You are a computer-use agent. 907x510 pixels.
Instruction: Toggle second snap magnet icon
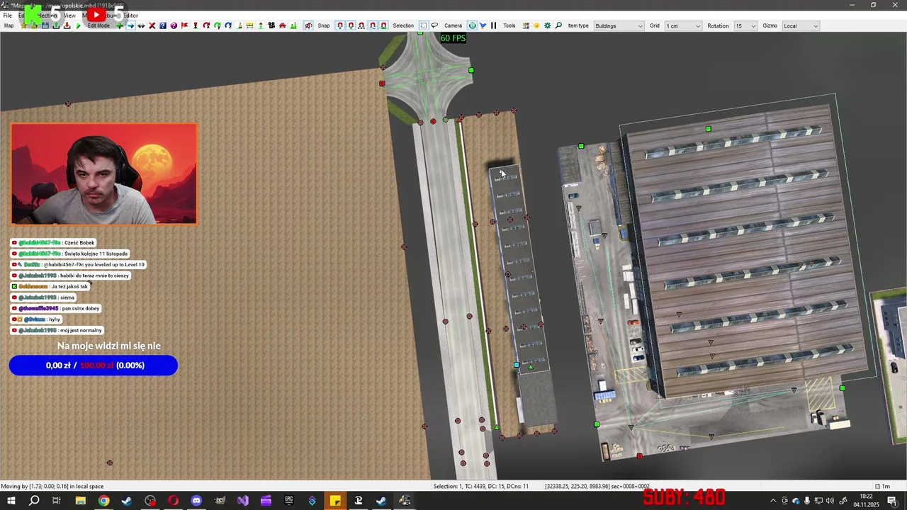tap(351, 25)
